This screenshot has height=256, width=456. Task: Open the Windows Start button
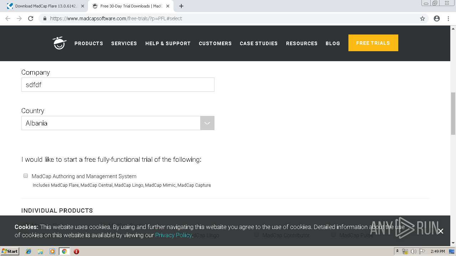pos(10,251)
